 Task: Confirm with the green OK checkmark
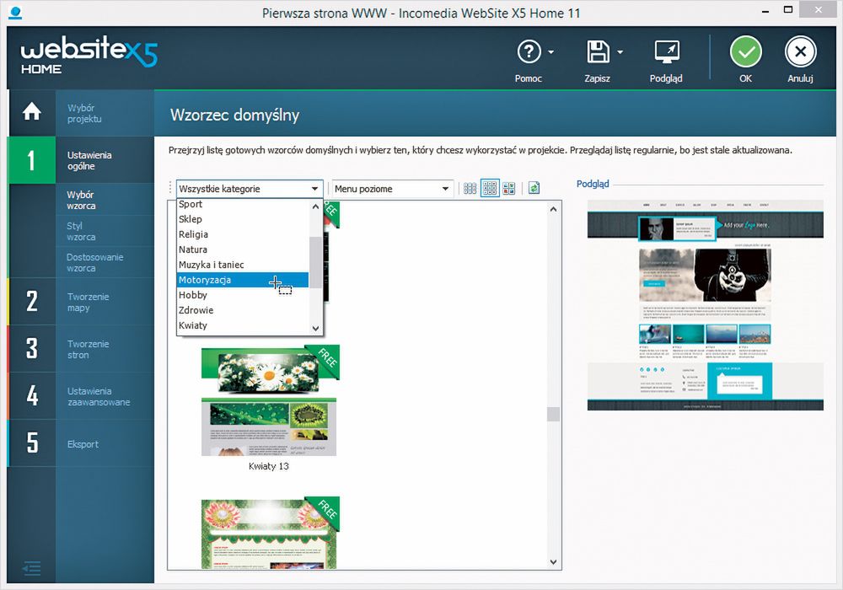pyautogui.click(x=746, y=51)
